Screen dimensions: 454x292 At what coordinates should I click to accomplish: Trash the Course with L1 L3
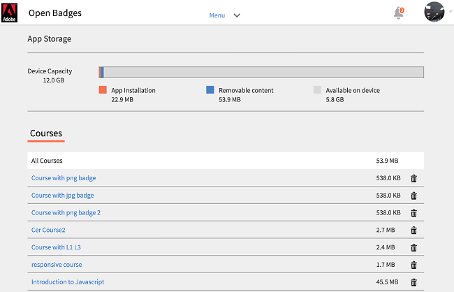[x=413, y=248]
